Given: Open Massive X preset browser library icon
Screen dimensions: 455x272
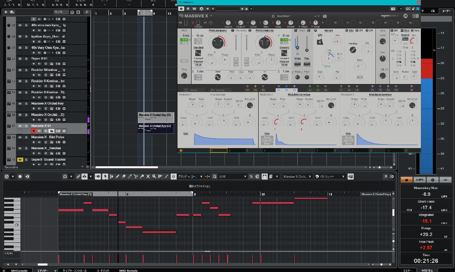Looking at the screenshot, I should point(274,16).
